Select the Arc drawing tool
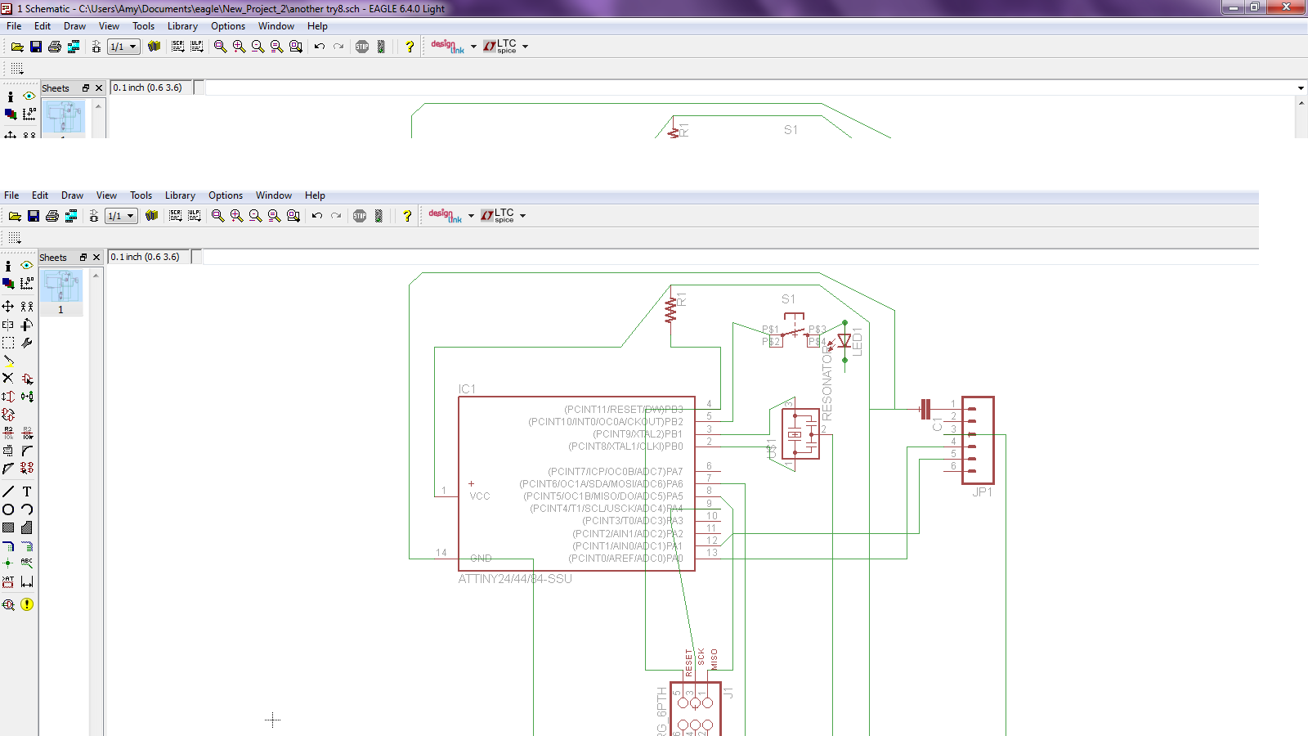Viewport: 1308px width, 736px height. point(27,509)
